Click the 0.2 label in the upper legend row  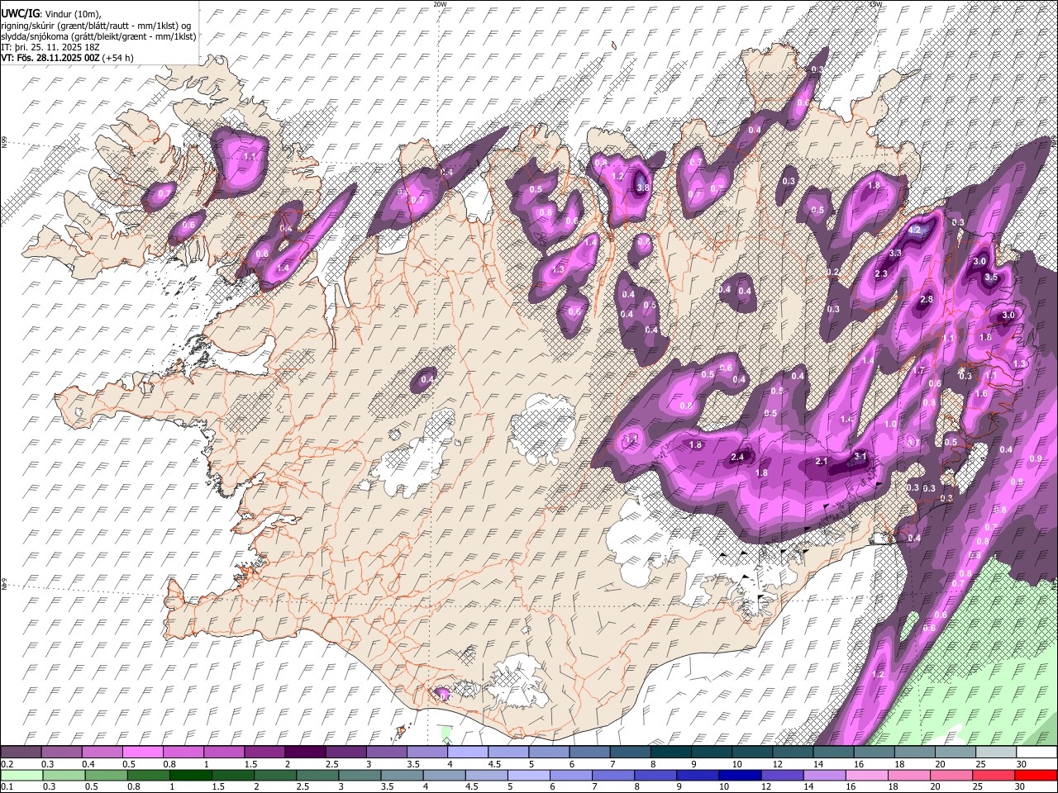[x=7, y=764]
